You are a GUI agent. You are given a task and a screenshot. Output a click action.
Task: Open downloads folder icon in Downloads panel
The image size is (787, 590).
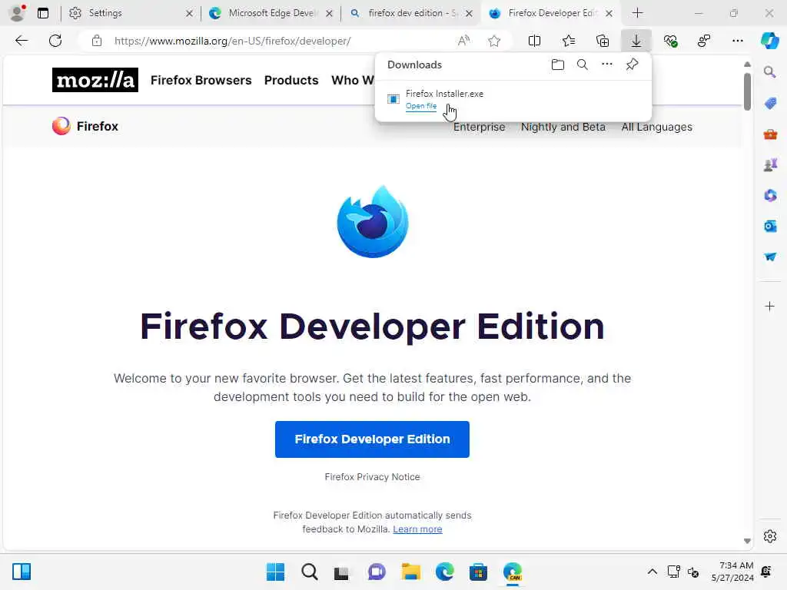(x=558, y=65)
